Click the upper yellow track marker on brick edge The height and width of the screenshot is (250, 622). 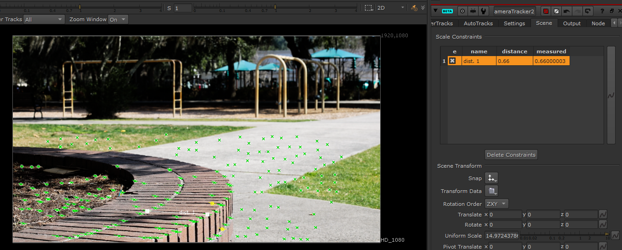pos(212,204)
